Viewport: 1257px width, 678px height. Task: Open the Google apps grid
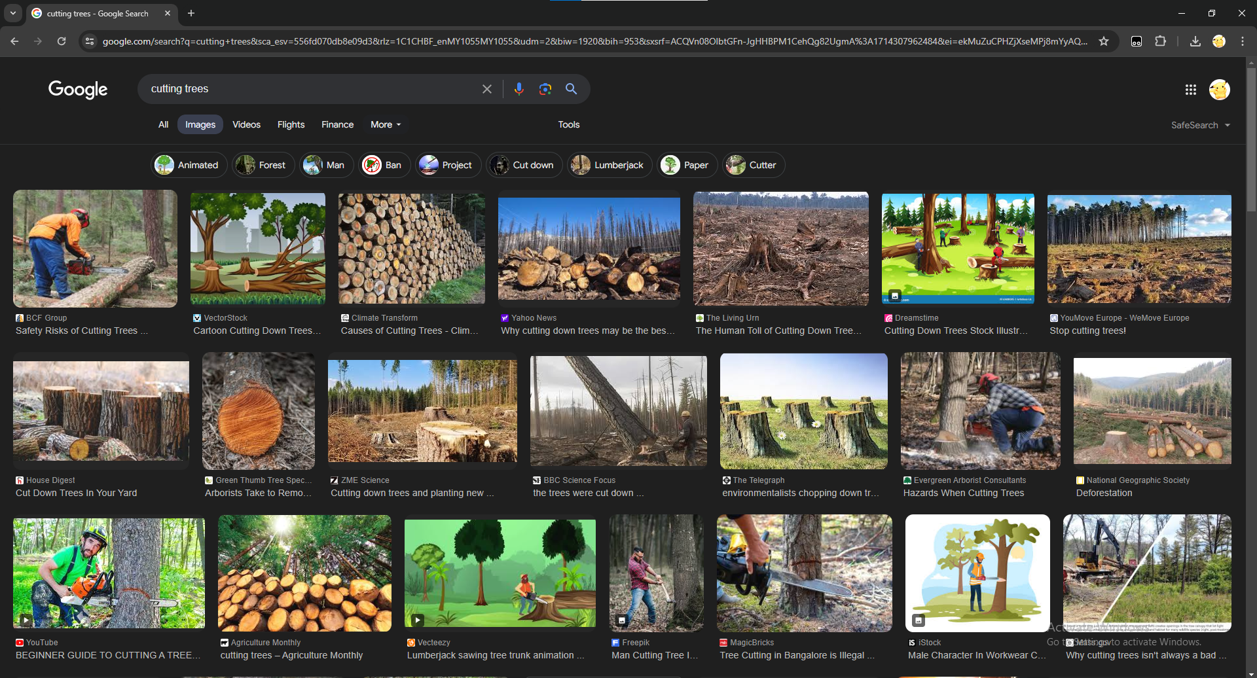point(1190,90)
